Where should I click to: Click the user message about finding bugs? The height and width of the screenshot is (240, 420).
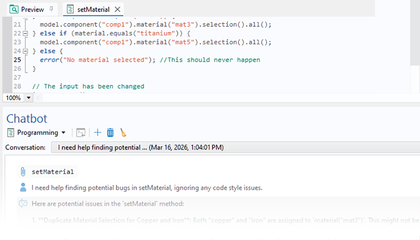point(147,188)
